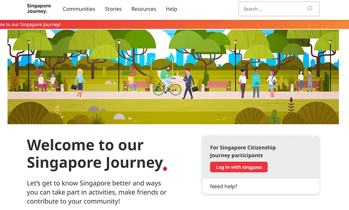Image resolution: width=349 pixels, height=210 pixels.
Task: Open the Need help? link
Action: pos(224,186)
